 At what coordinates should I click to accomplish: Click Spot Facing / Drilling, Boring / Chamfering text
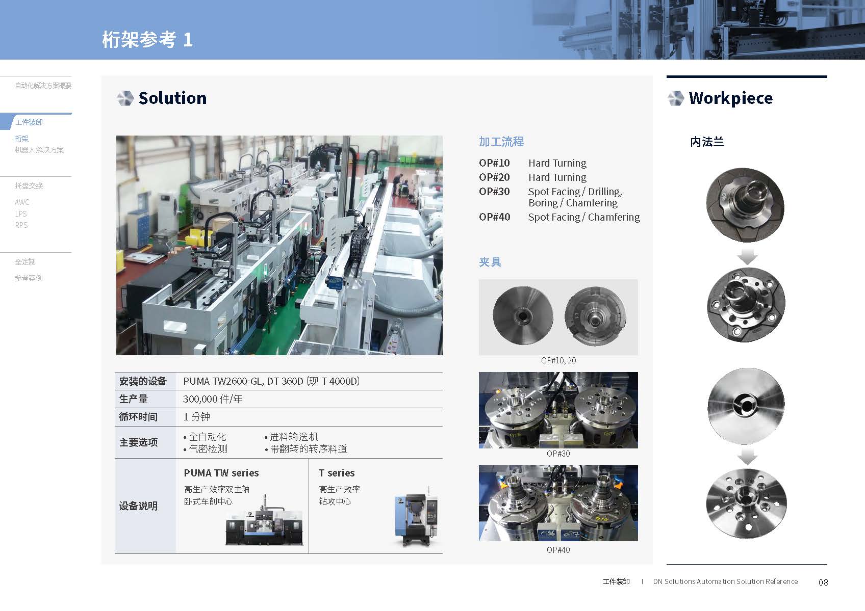(x=575, y=197)
